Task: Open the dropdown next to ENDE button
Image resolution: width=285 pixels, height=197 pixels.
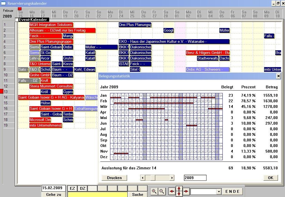Action: point(219,191)
